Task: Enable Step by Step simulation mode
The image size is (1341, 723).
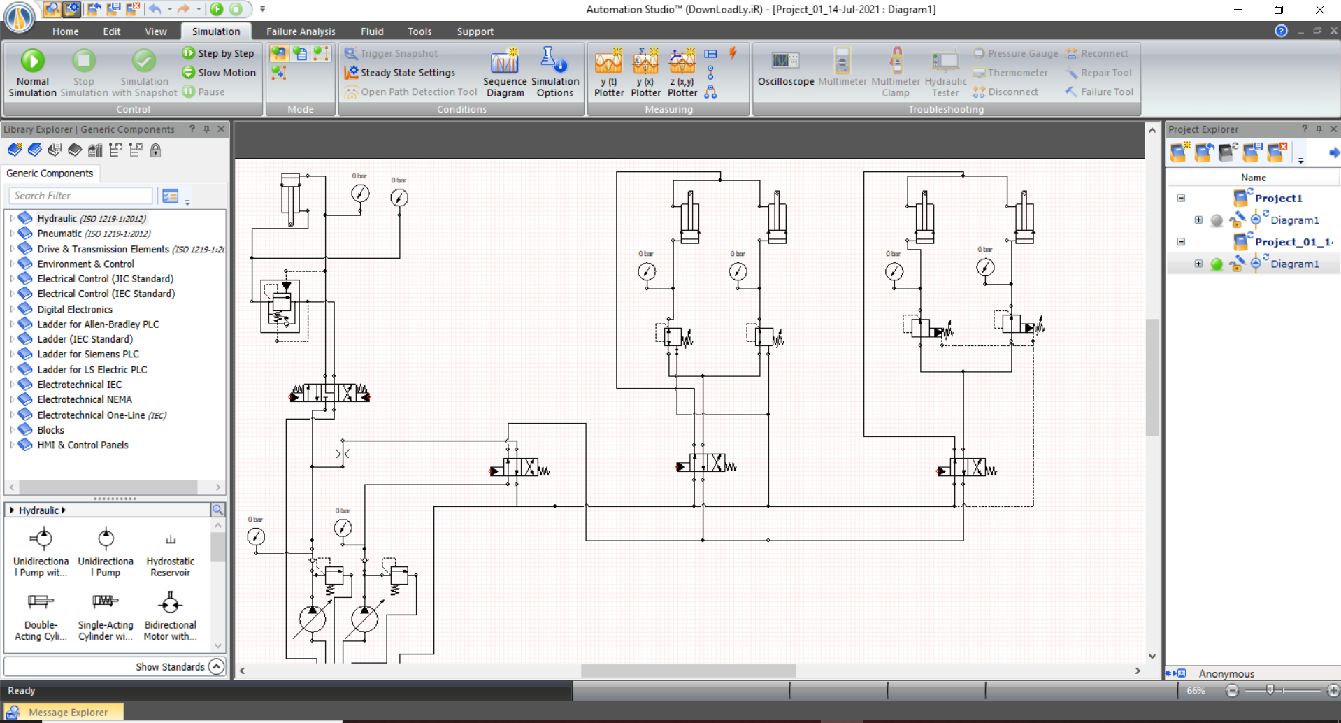Action: point(219,52)
